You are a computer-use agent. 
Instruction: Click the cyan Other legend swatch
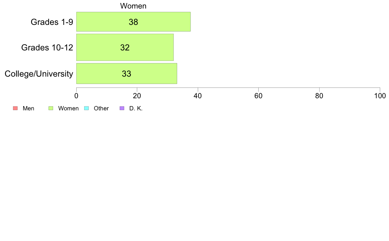(x=86, y=108)
